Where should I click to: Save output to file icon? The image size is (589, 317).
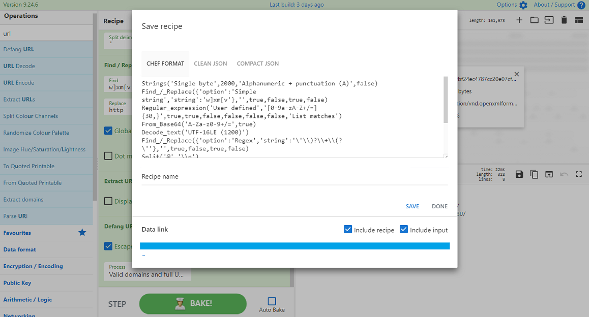519,174
